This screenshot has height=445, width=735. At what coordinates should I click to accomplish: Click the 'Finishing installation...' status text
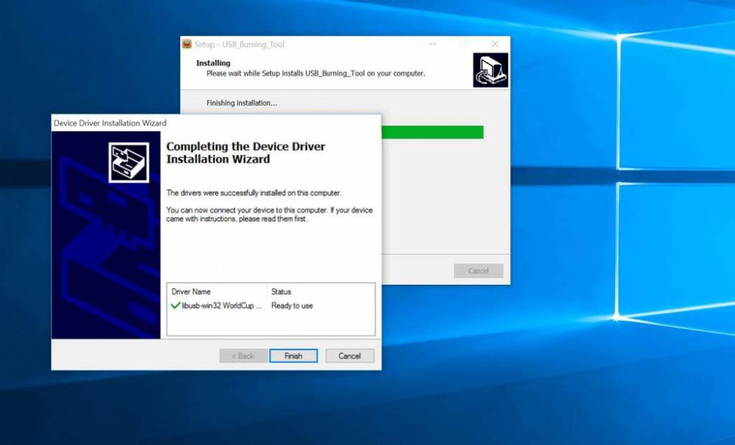coord(242,103)
